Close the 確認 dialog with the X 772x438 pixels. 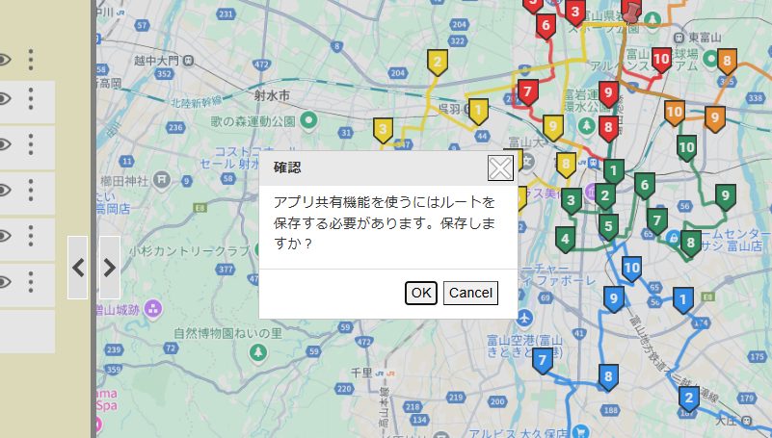click(500, 169)
